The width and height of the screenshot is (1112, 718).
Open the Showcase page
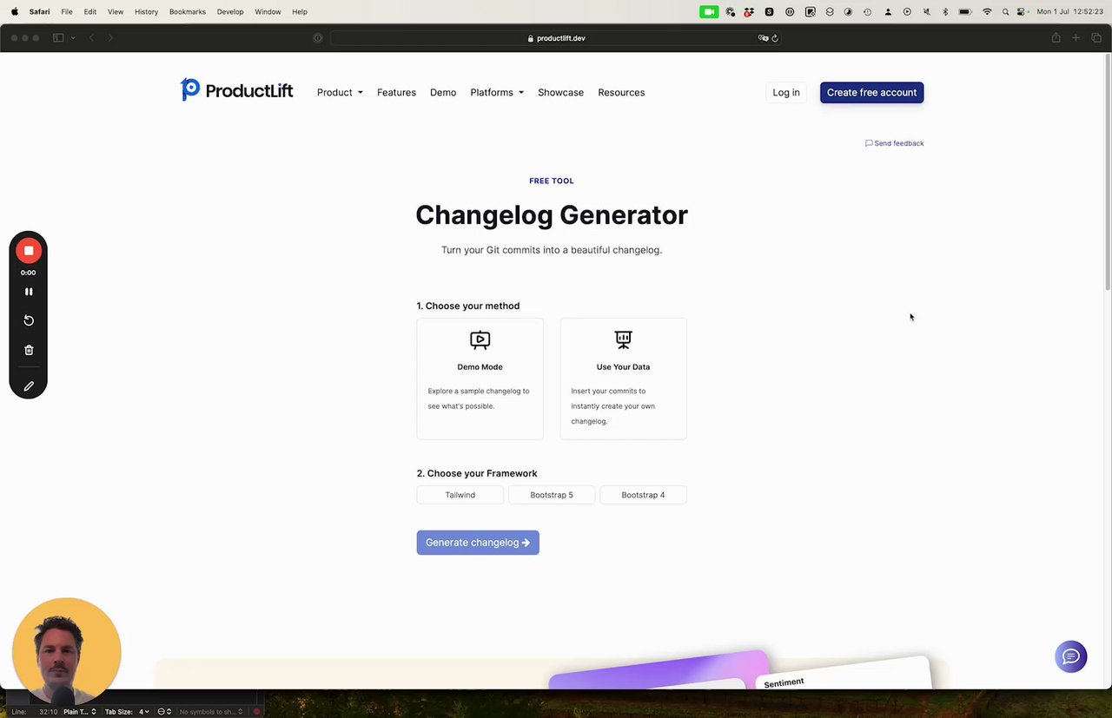point(560,92)
